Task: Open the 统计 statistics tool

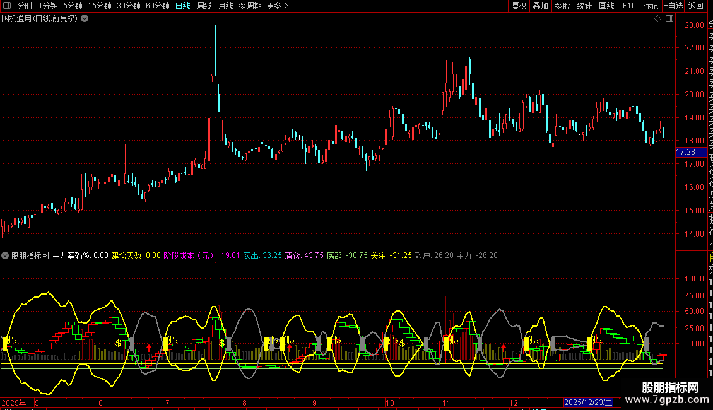Action: [584, 6]
